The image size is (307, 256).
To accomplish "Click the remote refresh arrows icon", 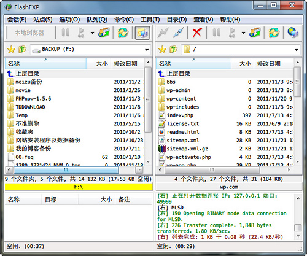I will pyautogui.click(x=274, y=33).
